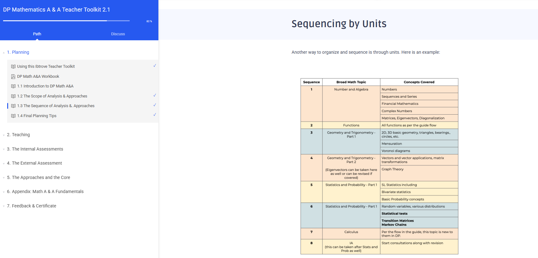
Task: Switch to the Discuss tab
Action: click(118, 34)
